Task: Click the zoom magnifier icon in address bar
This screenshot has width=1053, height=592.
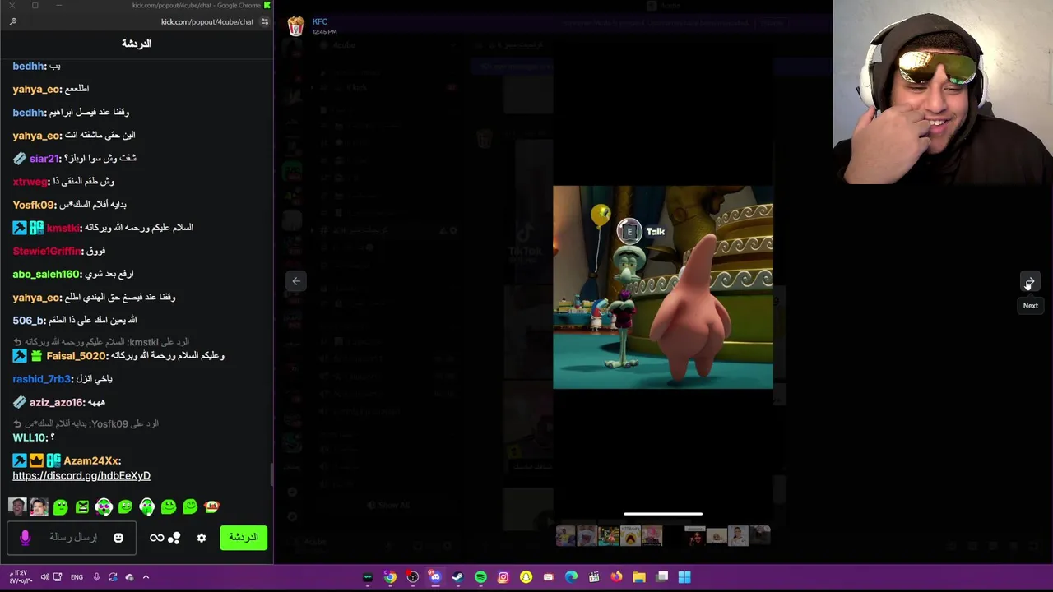Action: coord(13,21)
